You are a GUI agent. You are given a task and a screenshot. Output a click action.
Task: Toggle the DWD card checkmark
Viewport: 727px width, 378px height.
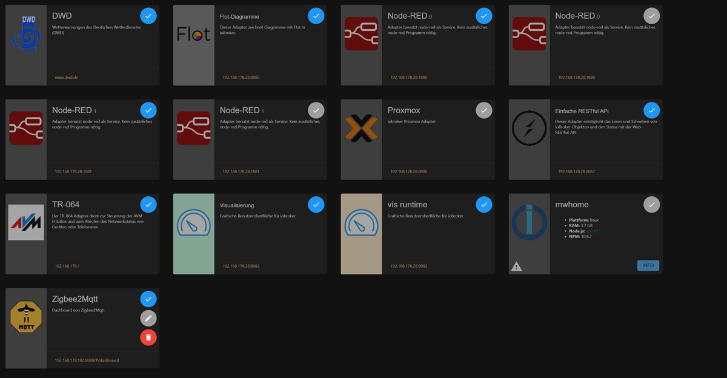148,16
